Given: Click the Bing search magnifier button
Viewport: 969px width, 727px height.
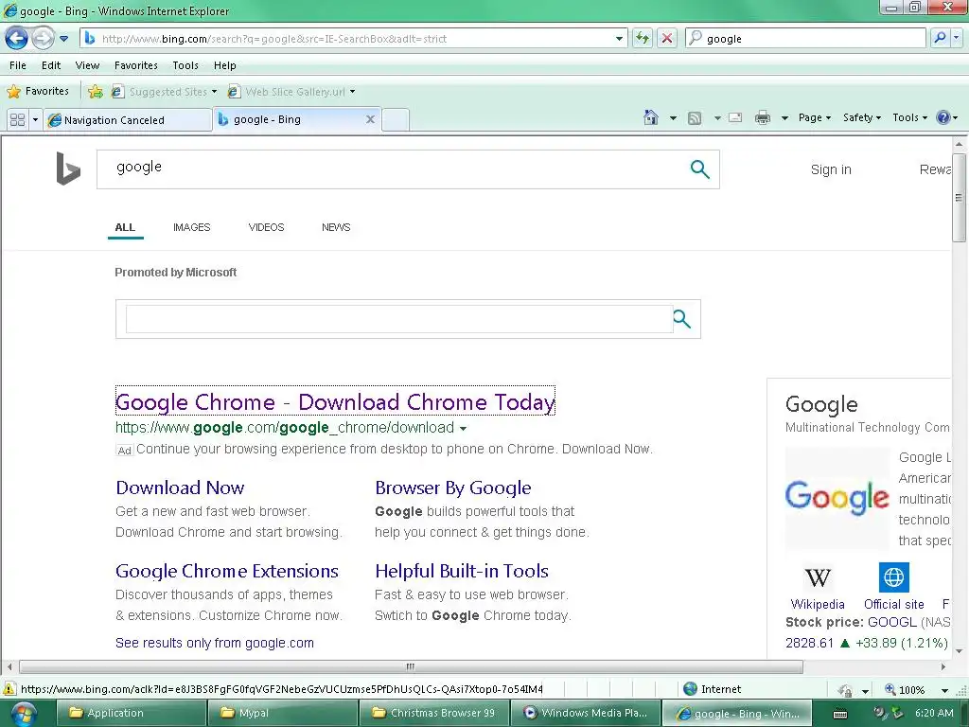Looking at the screenshot, I should (x=699, y=168).
